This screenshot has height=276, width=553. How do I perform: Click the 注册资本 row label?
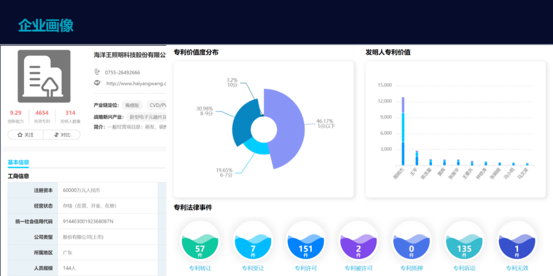coord(44,190)
